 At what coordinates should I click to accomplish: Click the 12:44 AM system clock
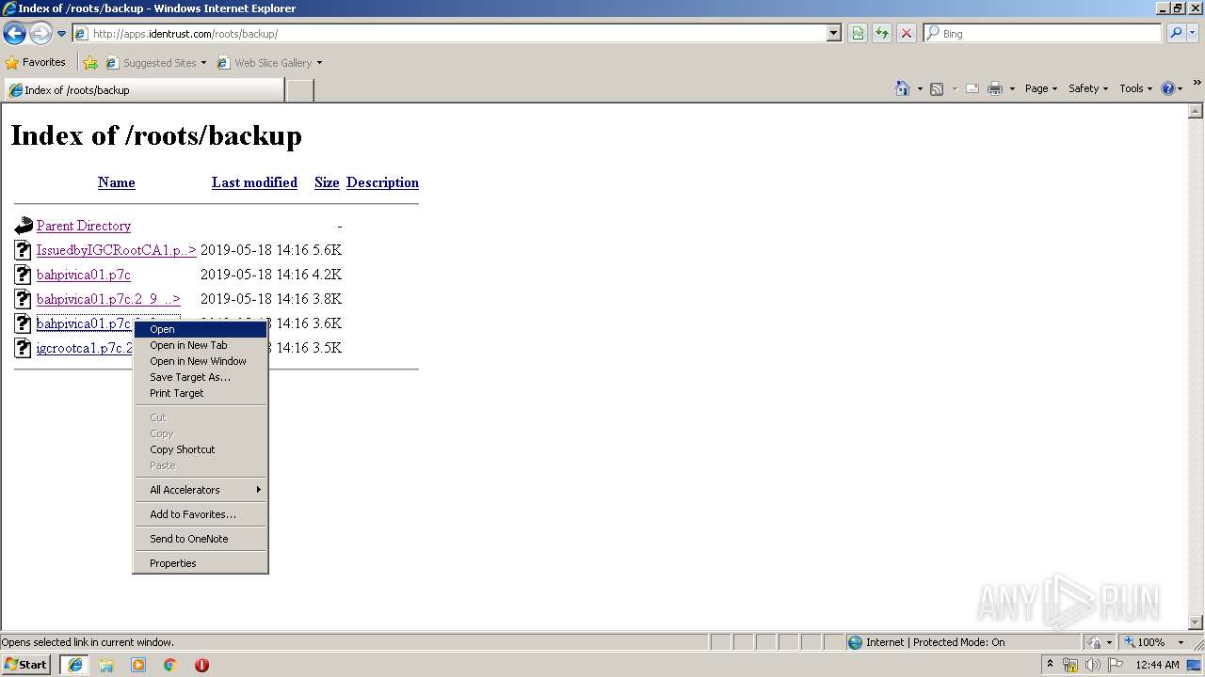coord(1157,665)
